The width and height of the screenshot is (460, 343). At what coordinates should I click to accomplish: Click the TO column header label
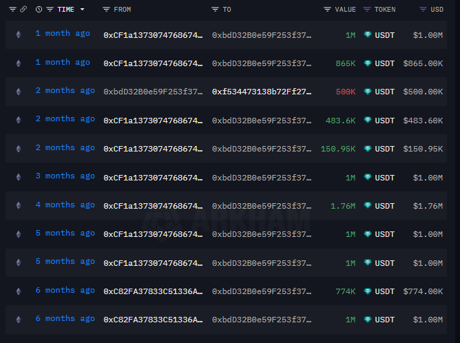click(x=227, y=10)
